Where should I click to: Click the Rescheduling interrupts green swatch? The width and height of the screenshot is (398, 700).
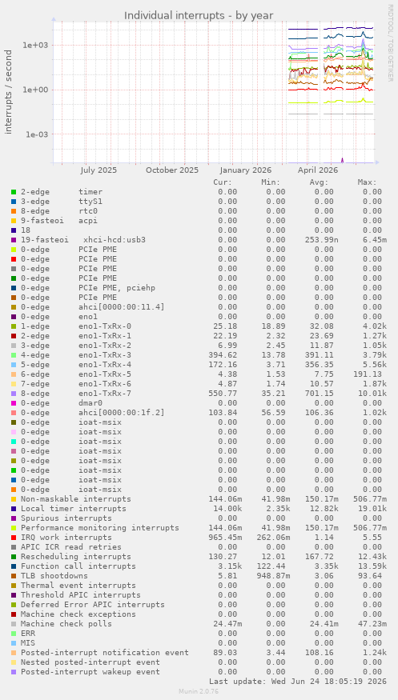[x=14, y=557]
